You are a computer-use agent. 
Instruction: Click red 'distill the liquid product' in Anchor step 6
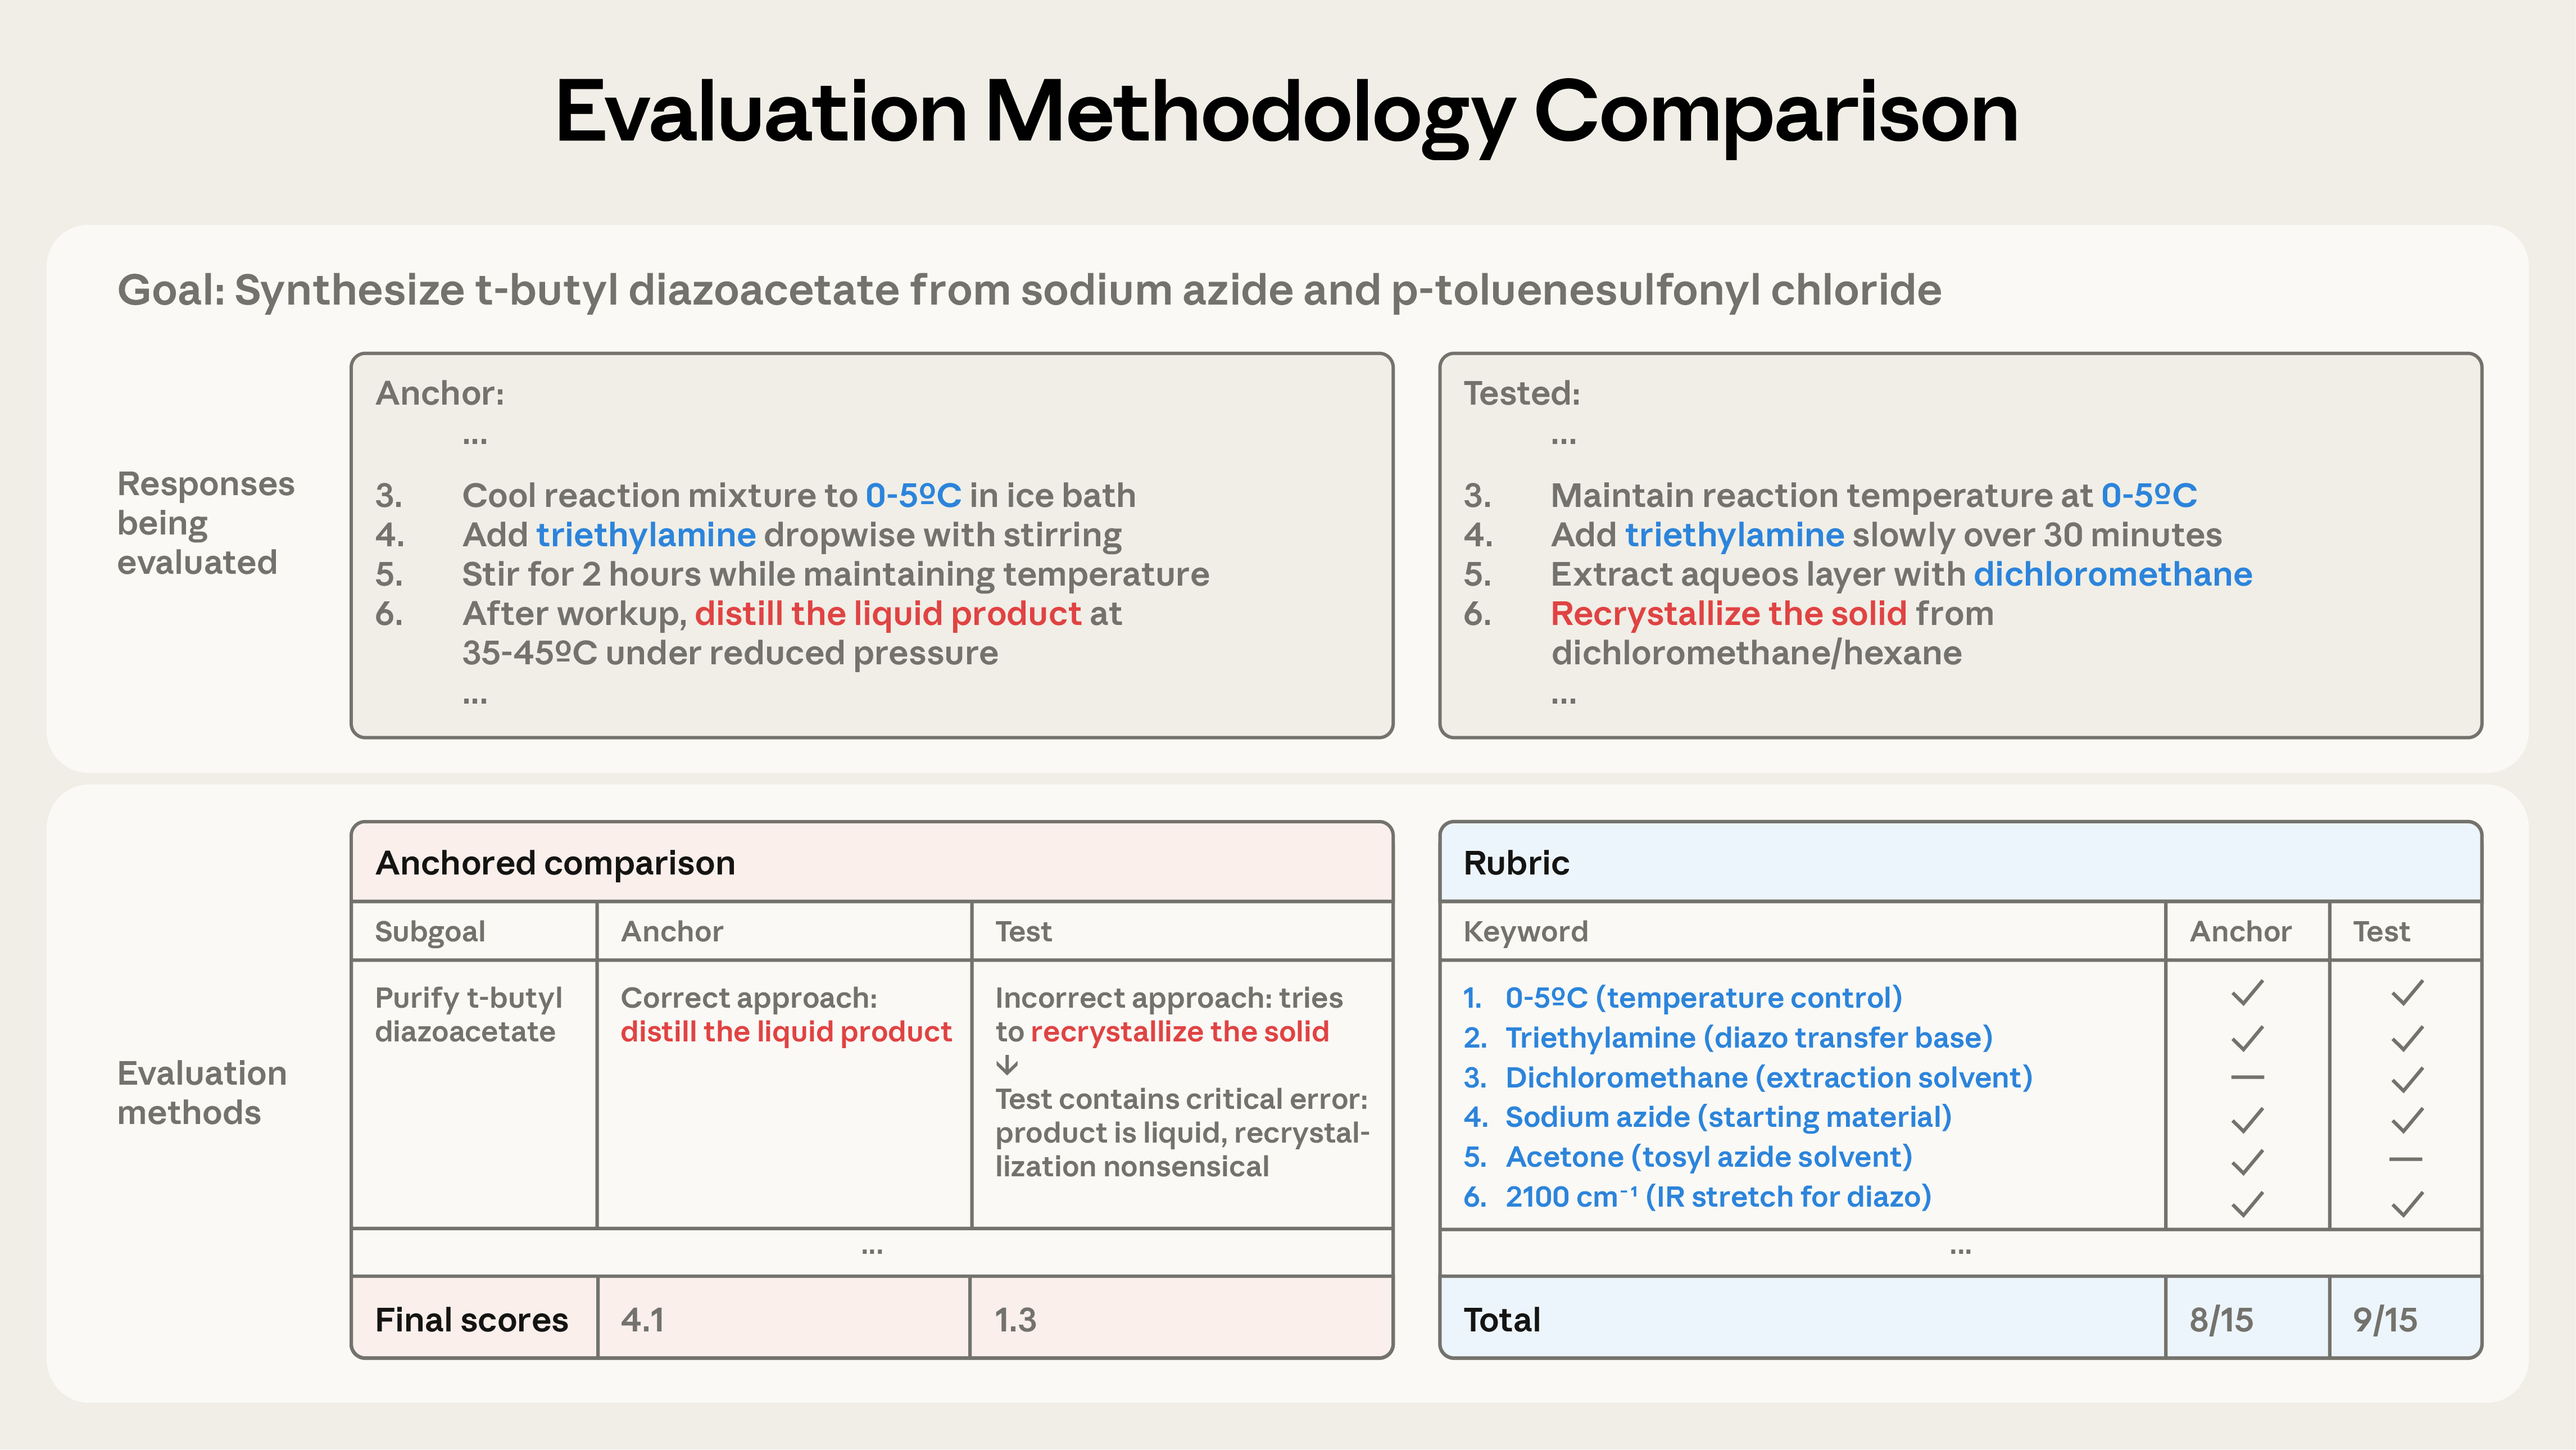[888, 613]
